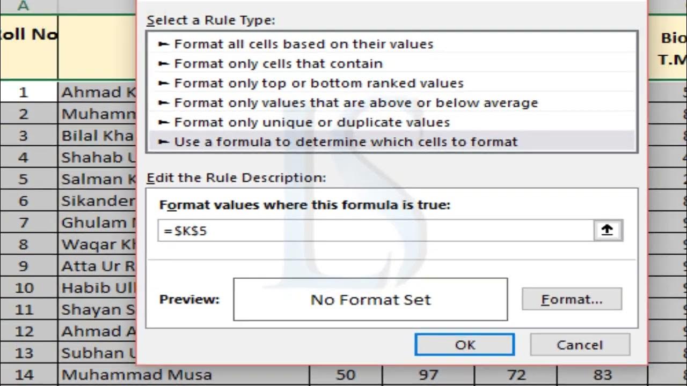Image resolution: width=687 pixels, height=386 pixels.
Task: Click the formula input field containing =$K$5
Action: [x=376, y=231]
